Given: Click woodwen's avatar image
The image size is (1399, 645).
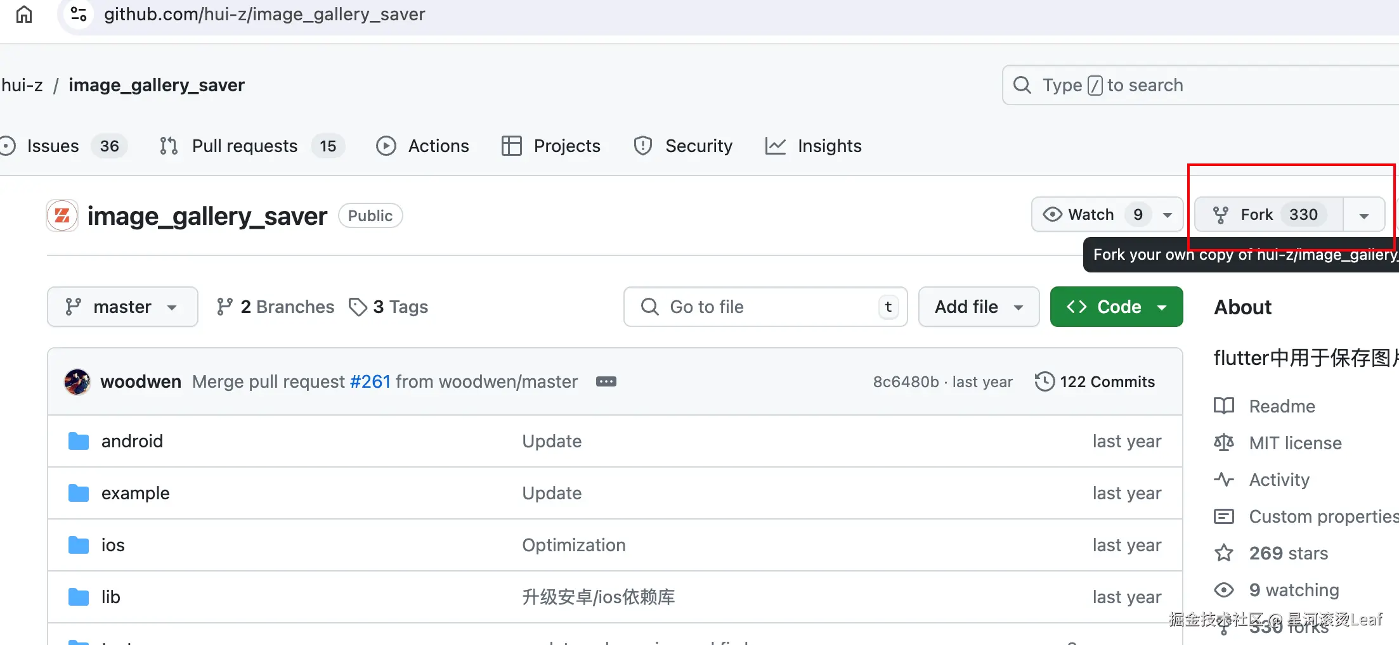Looking at the screenshot, I should [77, 381].
